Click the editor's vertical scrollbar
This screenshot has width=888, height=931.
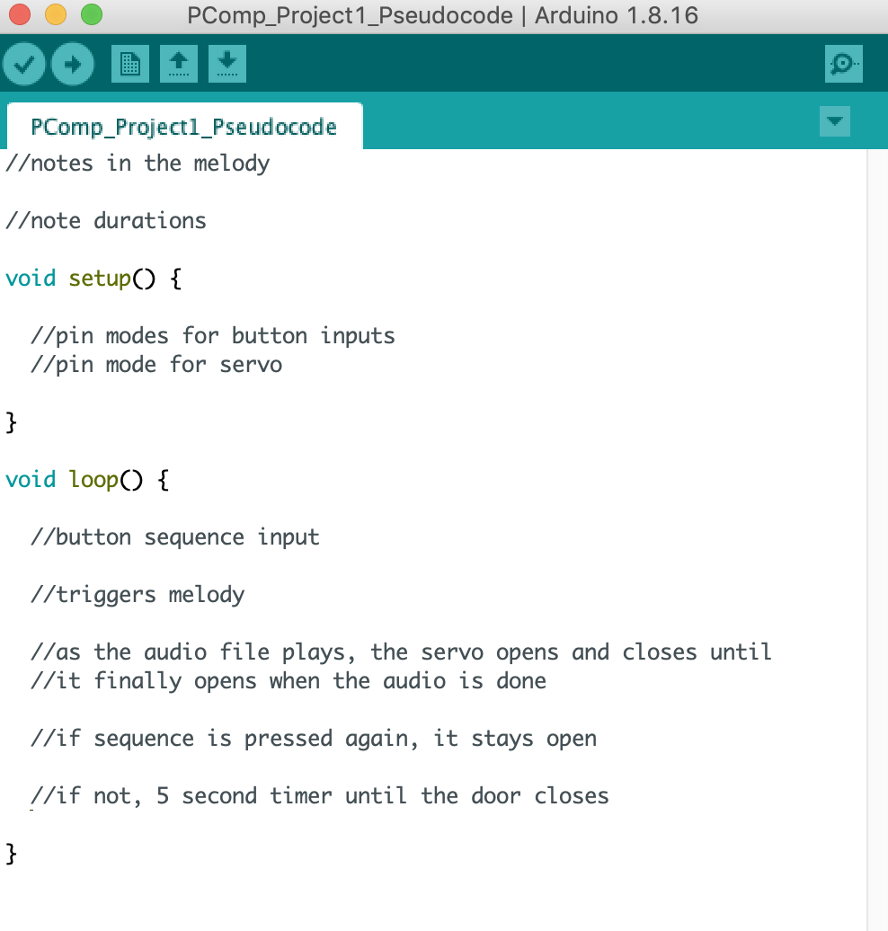(876, 539)
